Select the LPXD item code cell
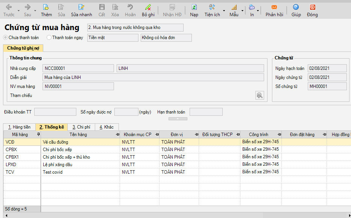351x218 pixels. click(x=22, y=165)
